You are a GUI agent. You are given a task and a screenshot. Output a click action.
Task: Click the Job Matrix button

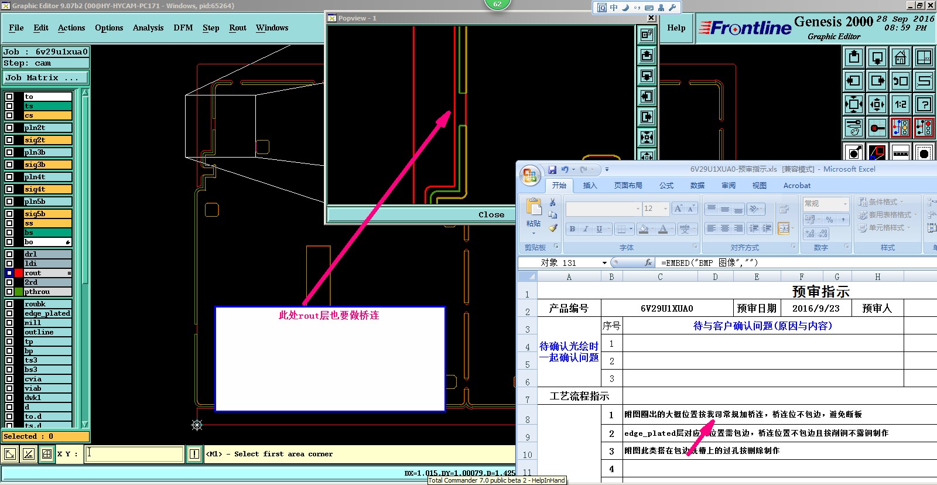point(45,77)
